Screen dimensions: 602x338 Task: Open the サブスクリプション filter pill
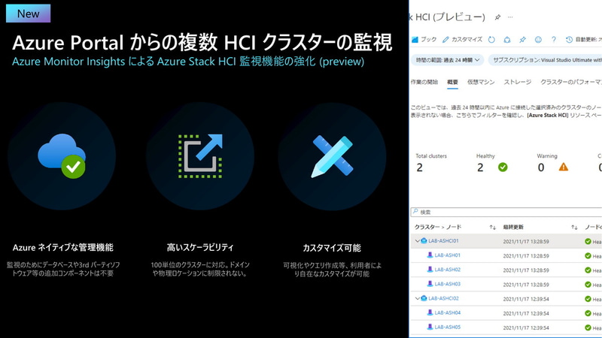click(545, 60)
